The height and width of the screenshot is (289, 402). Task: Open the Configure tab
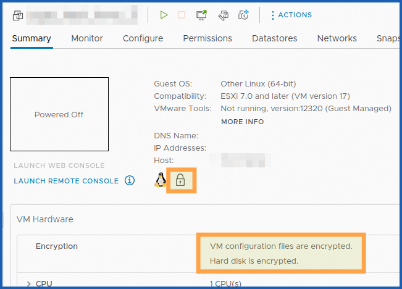pyautogui.click(x=143, y=38)
